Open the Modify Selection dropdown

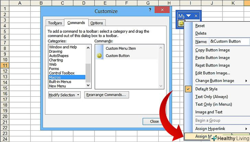65,95
